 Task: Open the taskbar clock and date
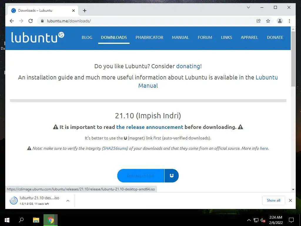click(x=276, y=220)
